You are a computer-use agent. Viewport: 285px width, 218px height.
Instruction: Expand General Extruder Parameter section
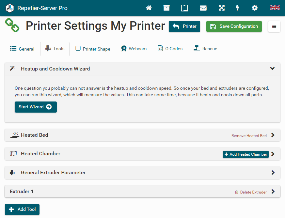(x=273, y=173)
